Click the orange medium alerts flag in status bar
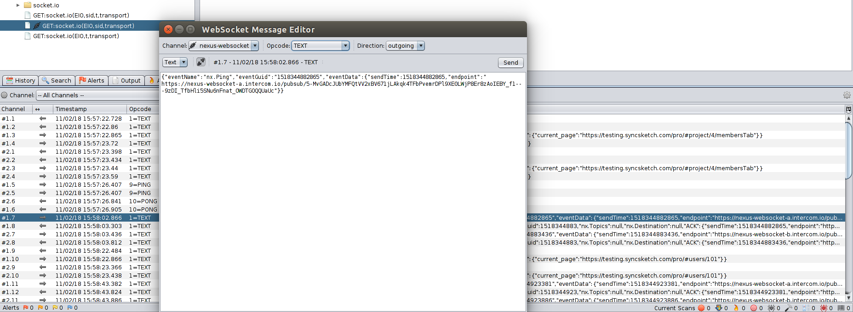Image resolution: width=853 pixels, height=312 pixels. point(40,307)
